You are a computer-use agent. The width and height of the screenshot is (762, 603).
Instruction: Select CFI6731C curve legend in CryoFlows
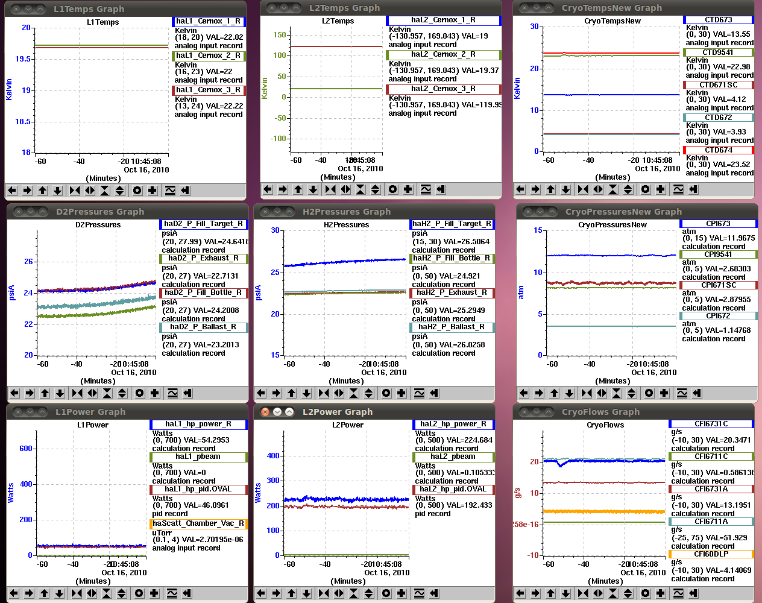coord(711,424)
